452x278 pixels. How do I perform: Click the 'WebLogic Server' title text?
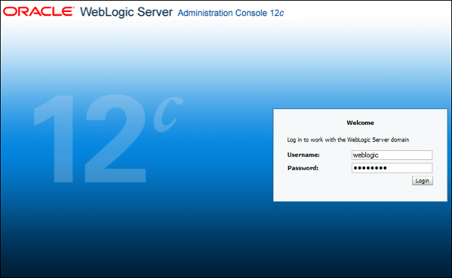click(x=127, y=12)
